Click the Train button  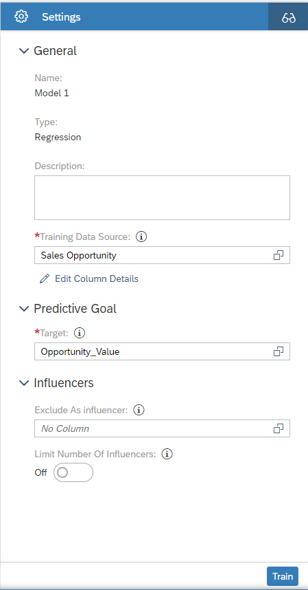[283, 576]
